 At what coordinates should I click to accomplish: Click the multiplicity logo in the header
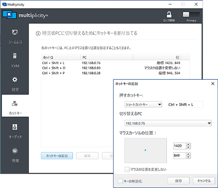tap(25, 15)
